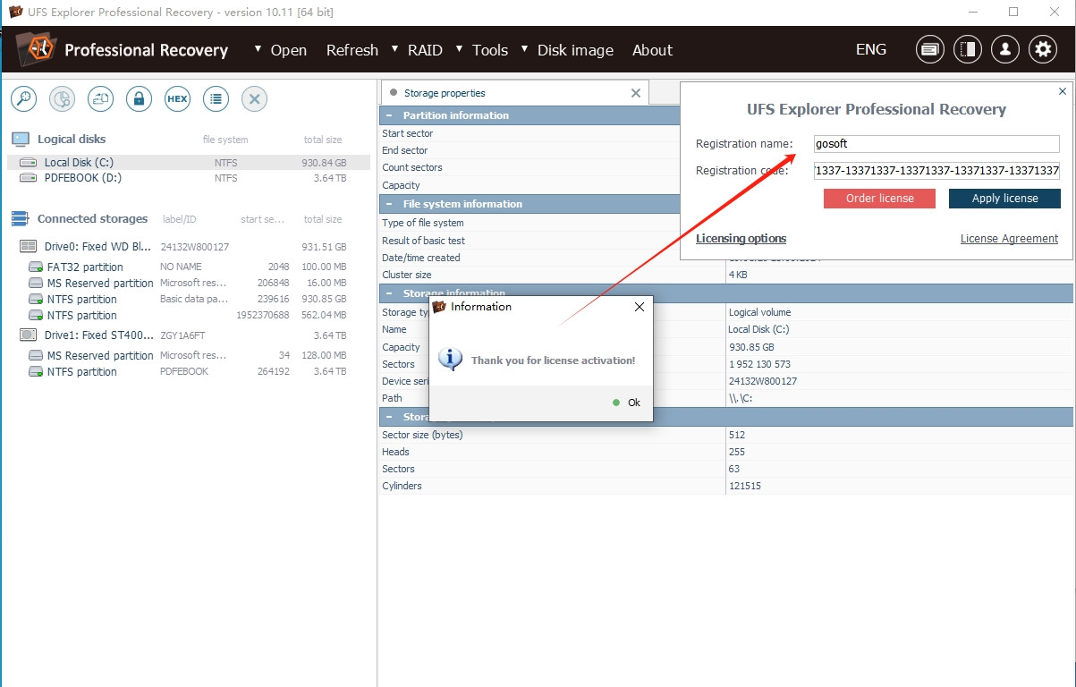Open the settings gear icon
This screenshot has height=687, width=1076.
coord(1043,50)
